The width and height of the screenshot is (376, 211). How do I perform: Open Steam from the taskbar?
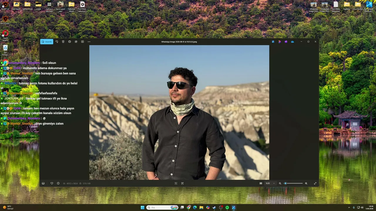[x=214, y=207]
